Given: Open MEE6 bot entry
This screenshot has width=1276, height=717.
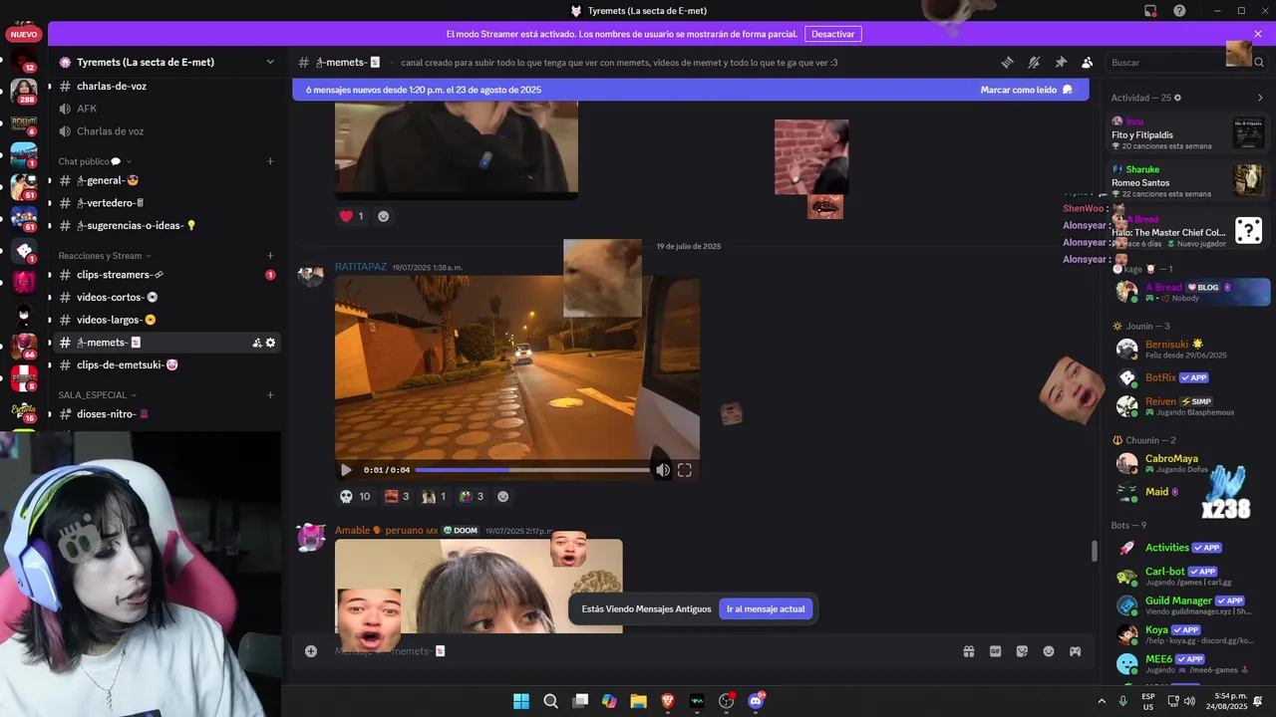Looking at the screenshot, I should tap(1188, 663).
